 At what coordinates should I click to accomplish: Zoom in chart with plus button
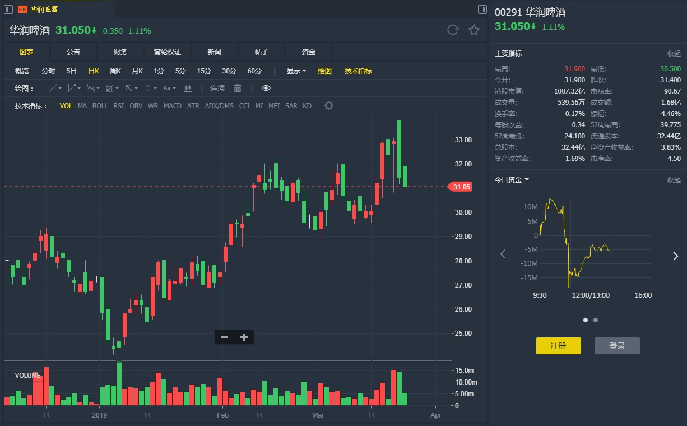click(x=244, y=337)
